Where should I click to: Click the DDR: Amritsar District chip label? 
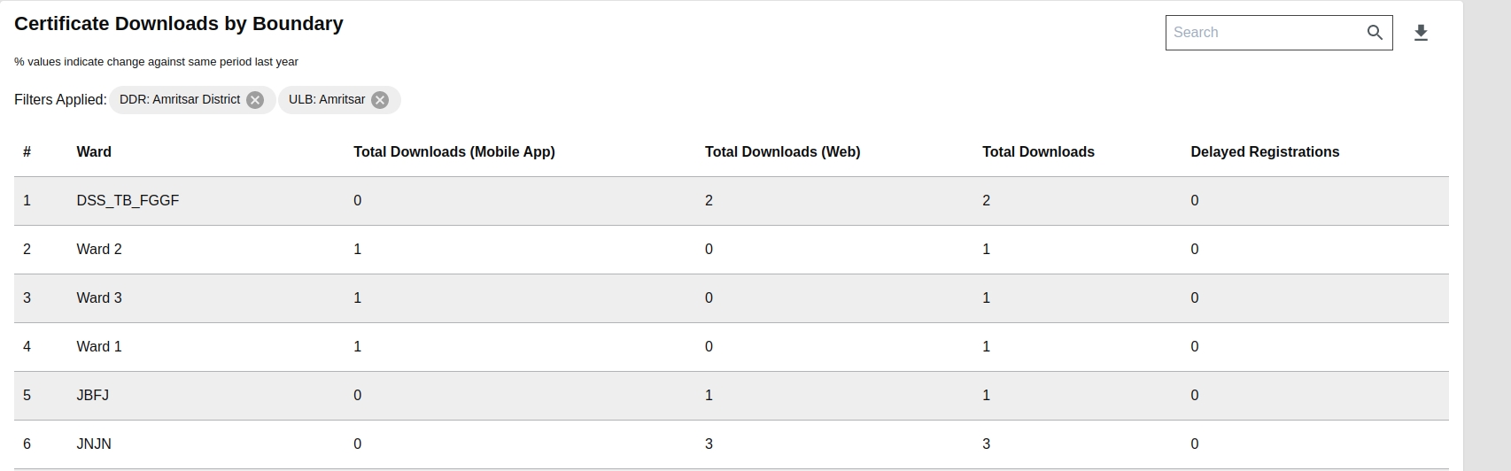point(180,100)
